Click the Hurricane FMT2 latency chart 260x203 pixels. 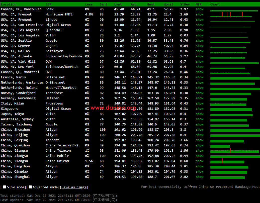(231, 14)
